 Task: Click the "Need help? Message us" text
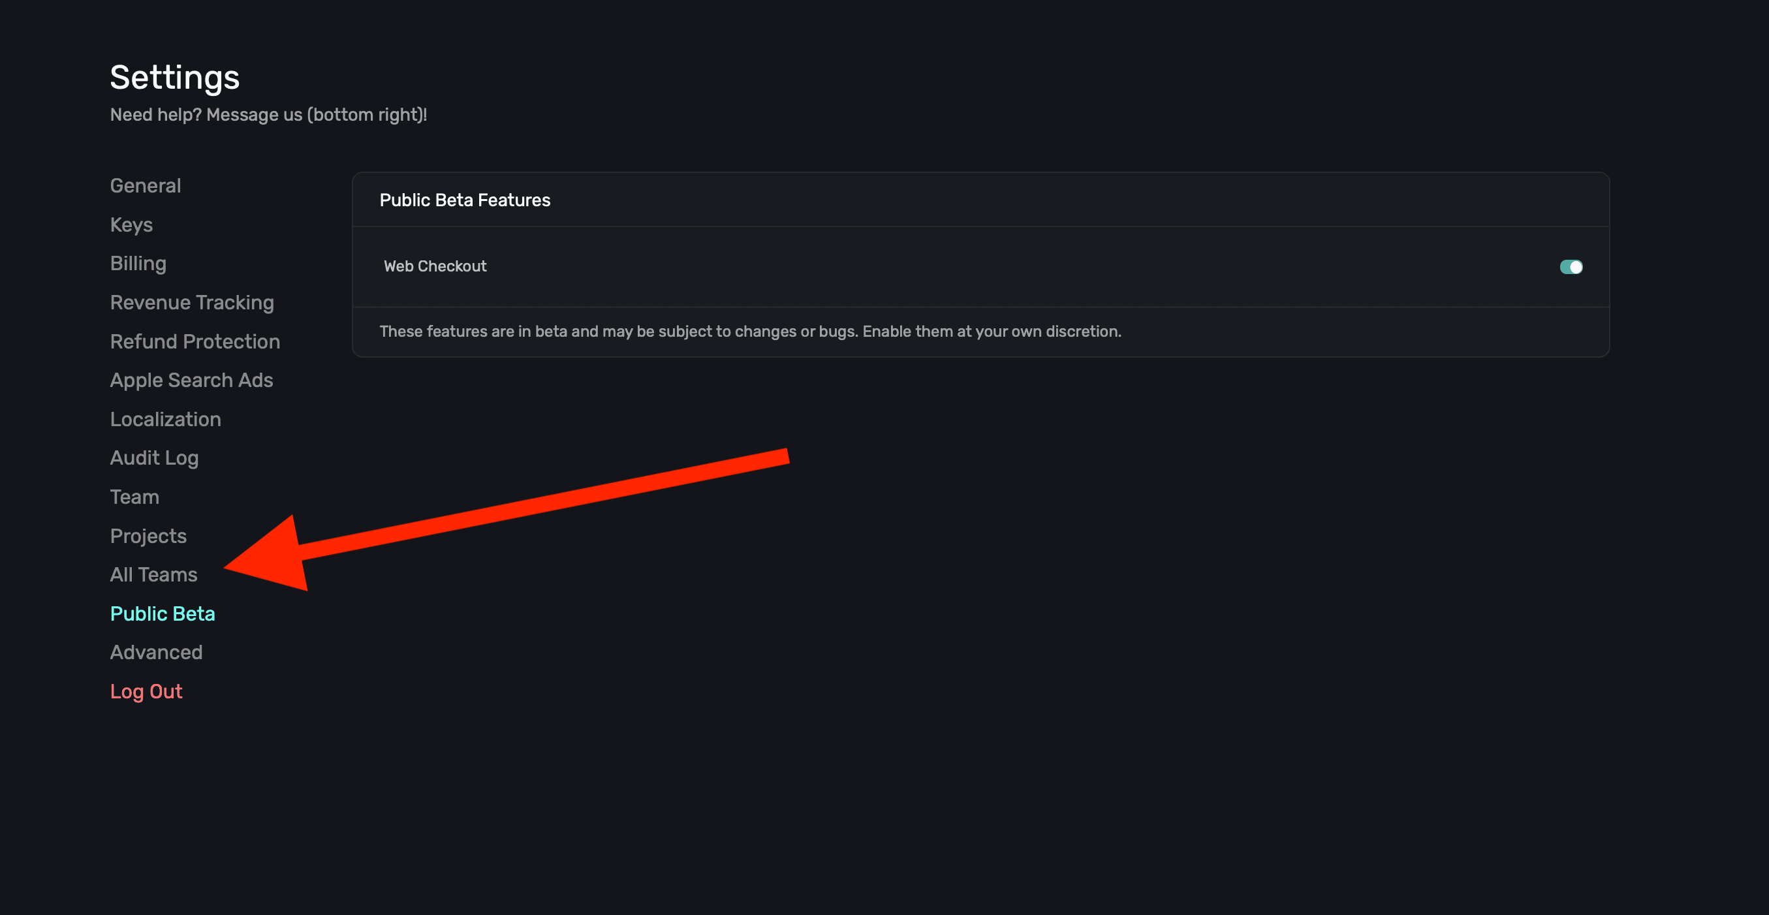(268, 115)
